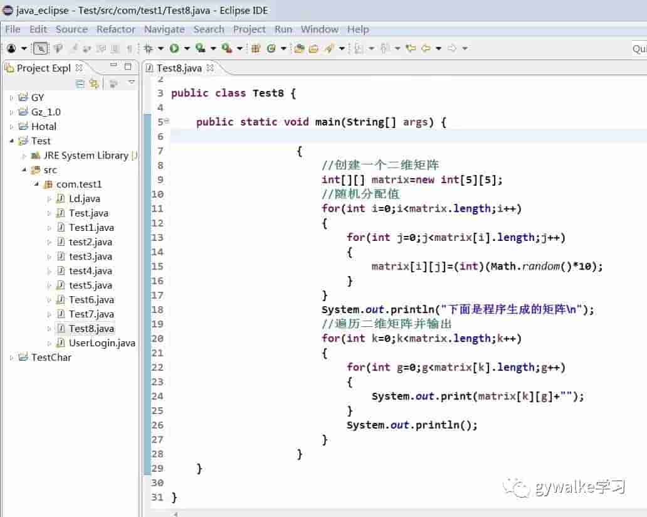Screen dimensions: 647x517
Task: Select the Test8.java editor tab
Action: (x=179, y=68)
